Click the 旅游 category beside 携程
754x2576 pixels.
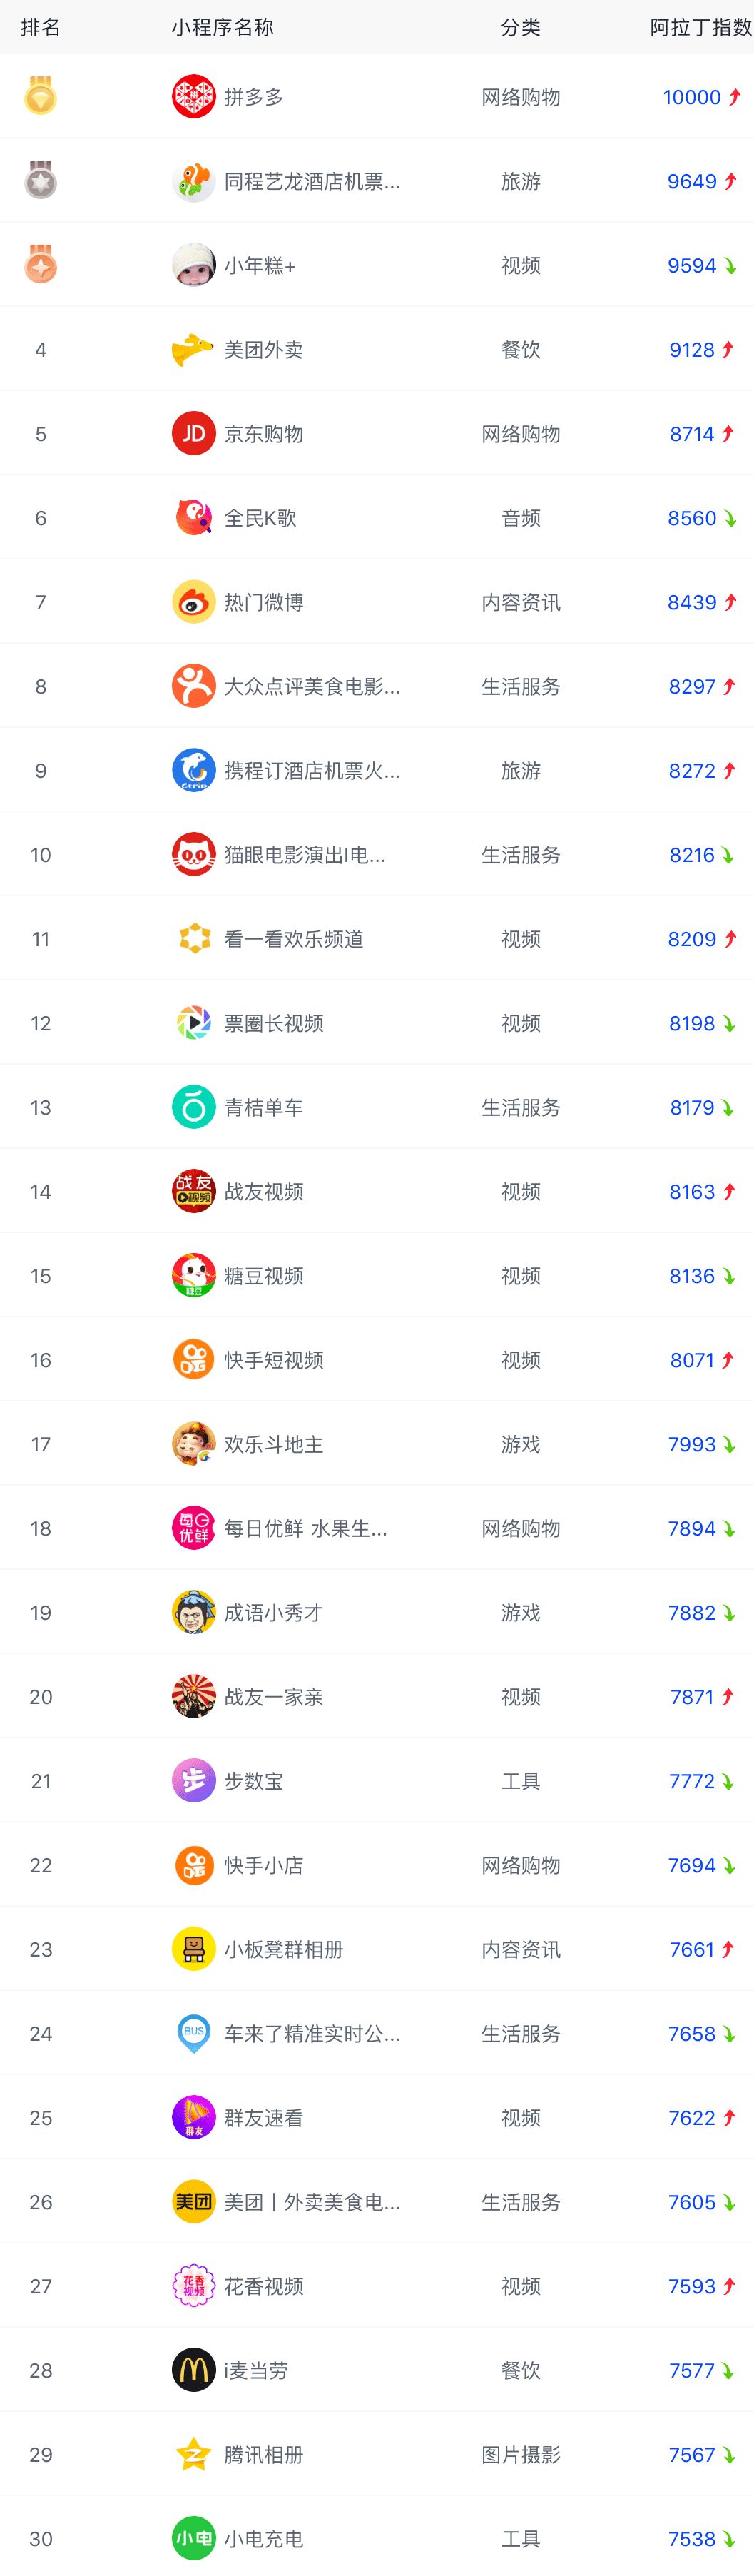(521, 771)
